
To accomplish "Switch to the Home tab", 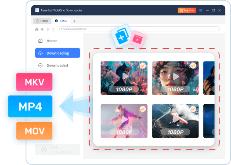I will pos(42,21).
